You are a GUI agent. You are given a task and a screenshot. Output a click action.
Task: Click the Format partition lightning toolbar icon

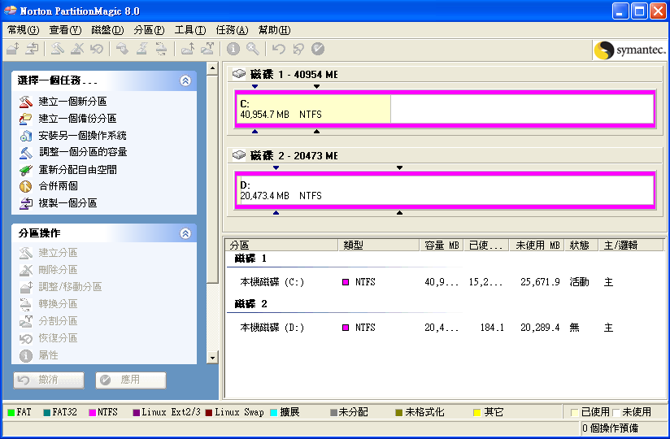141,49
